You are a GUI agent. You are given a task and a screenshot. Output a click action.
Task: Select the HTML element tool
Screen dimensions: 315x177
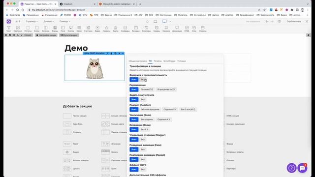(x=187, y=29)
